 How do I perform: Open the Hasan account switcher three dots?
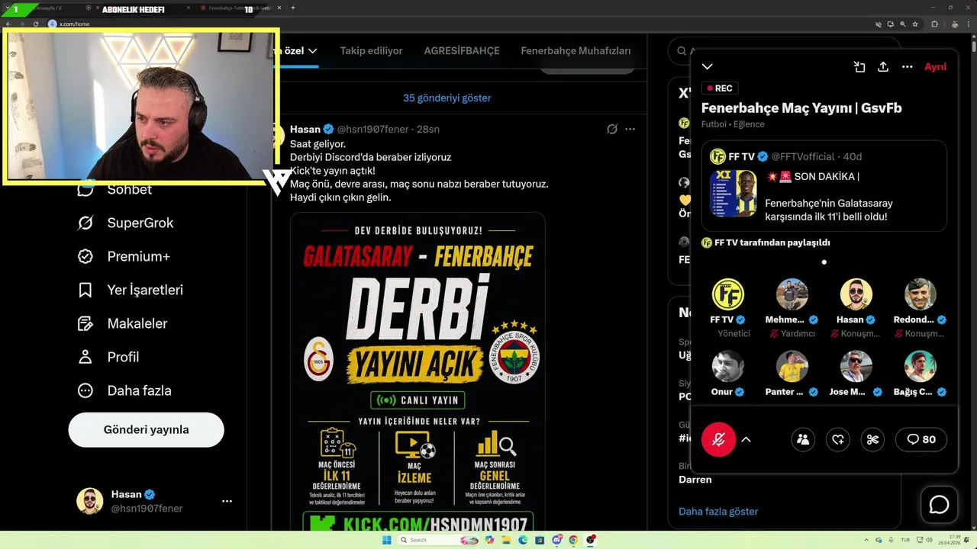227,501
